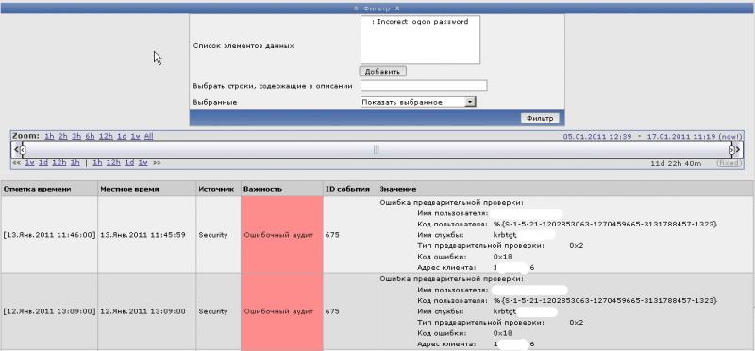Viewport: 755px width, 351px height.
Task: Shift the period back by 1h
Action: tap(75, 162)
